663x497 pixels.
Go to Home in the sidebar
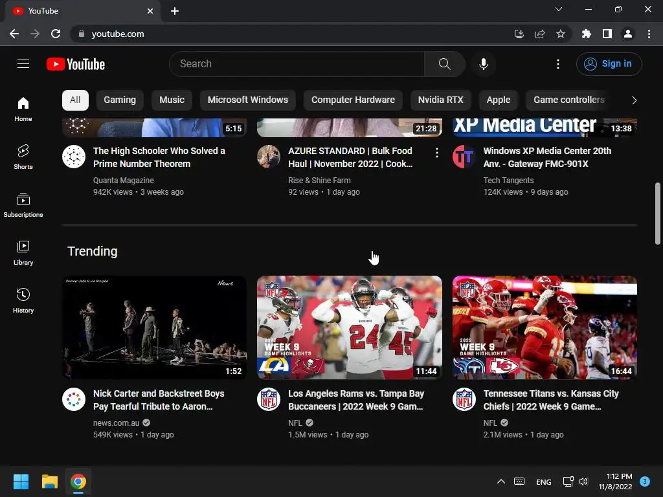[x=23, y=109]
